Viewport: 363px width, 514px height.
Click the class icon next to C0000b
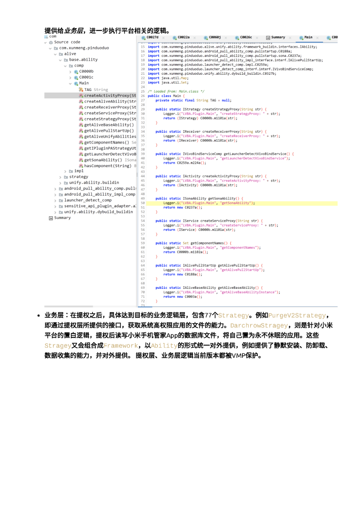click(76, 72)
